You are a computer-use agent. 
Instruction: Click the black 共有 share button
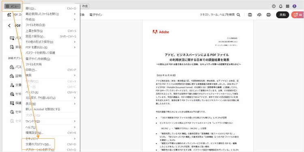283,15
